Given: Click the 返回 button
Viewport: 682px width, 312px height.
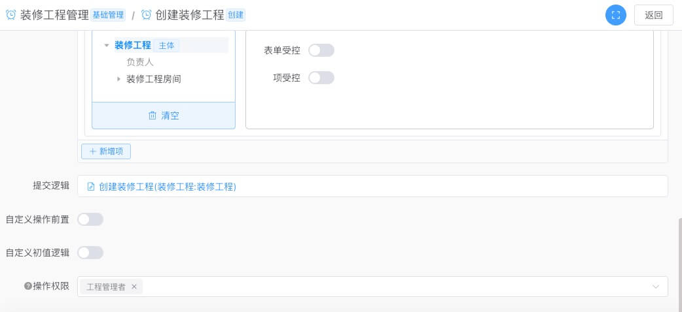Looking at the screenshot, I should click(653, 15).
